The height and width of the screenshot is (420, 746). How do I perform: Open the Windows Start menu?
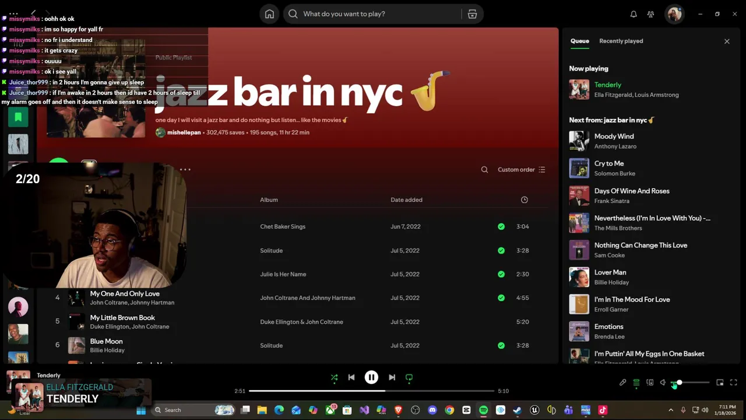pyautogui.click(x=141, y=410)
